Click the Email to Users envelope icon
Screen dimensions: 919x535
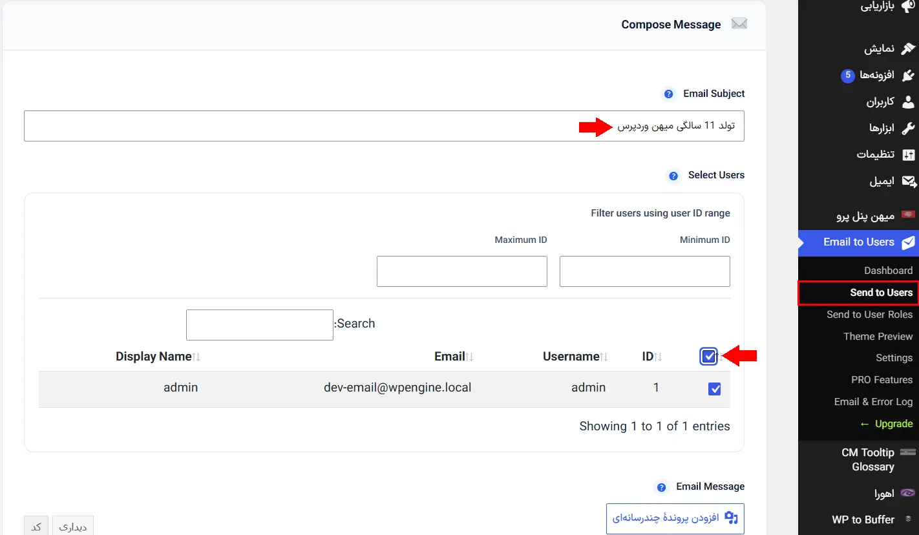[x=908, y=242]
